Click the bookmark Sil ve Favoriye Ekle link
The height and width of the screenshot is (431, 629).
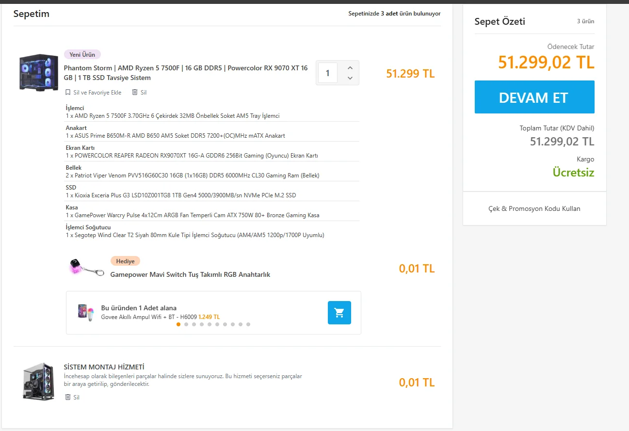point(94,92)
